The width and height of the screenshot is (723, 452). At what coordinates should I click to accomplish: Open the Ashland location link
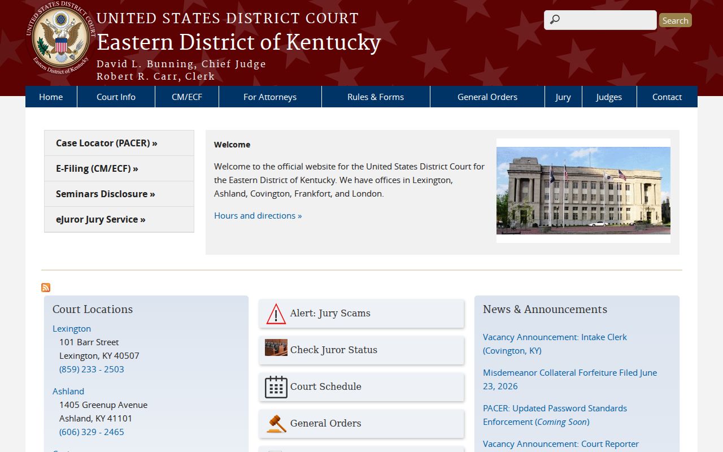(x=68, y=391)
